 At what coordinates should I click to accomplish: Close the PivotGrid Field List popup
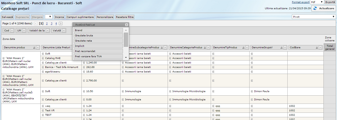[127, 25]
